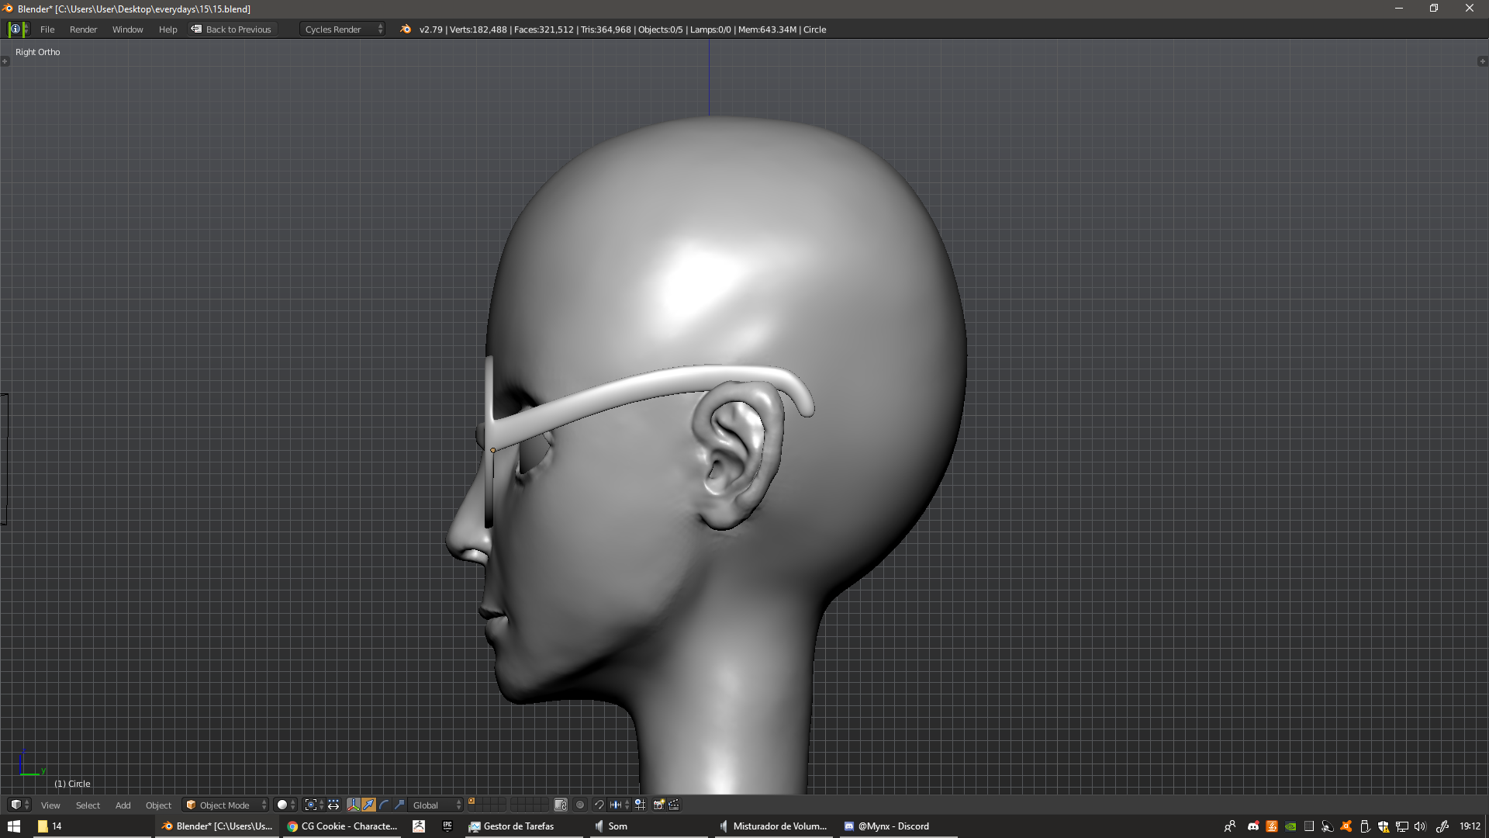Open the Add menu in viewport header
Image resolution: width=1489 pixels, height=838 pixels.
pos(123,805)
